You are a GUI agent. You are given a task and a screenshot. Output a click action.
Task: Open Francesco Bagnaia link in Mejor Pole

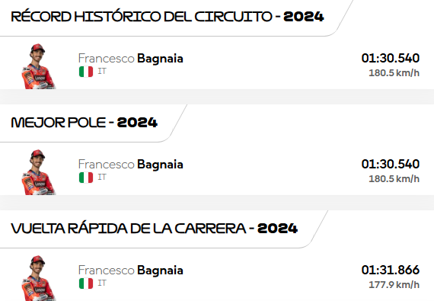point(131,165)
